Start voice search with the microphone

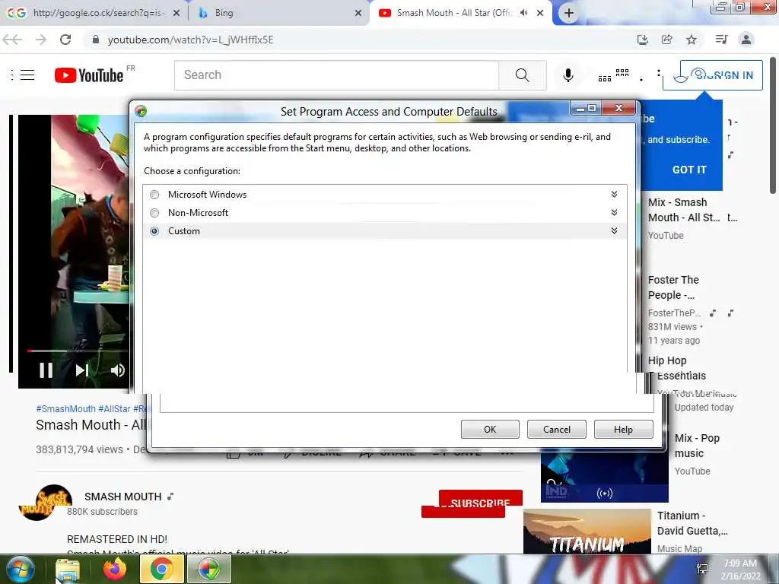[568, 75]
